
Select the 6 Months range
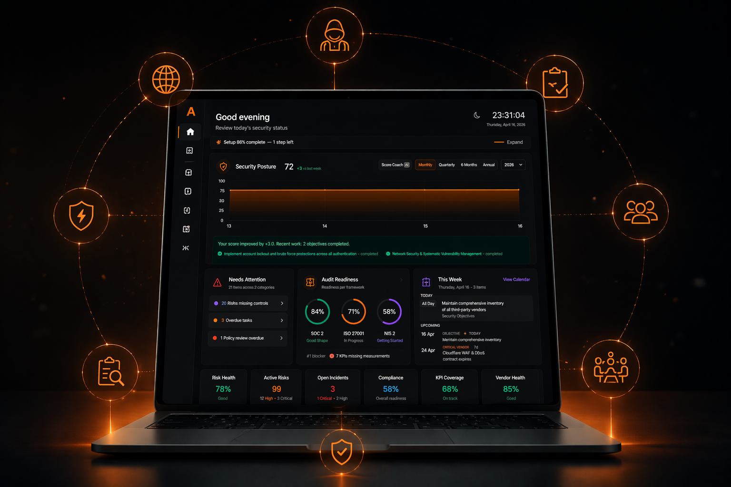click(x=469, y=165)
